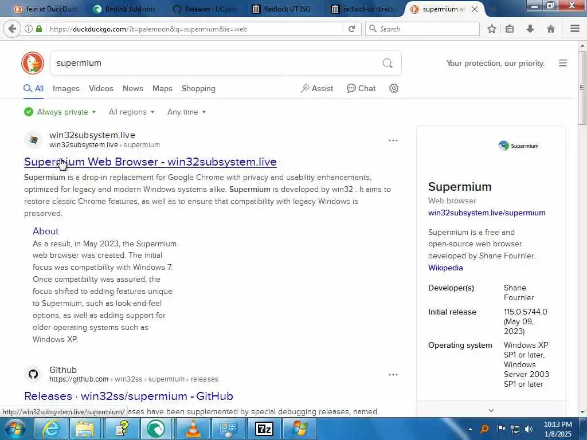Image resolution: width=587 pixels, height=440 pixels.
Task: Switch to the redlock-ut directory tab
Action: coord(363,9)
